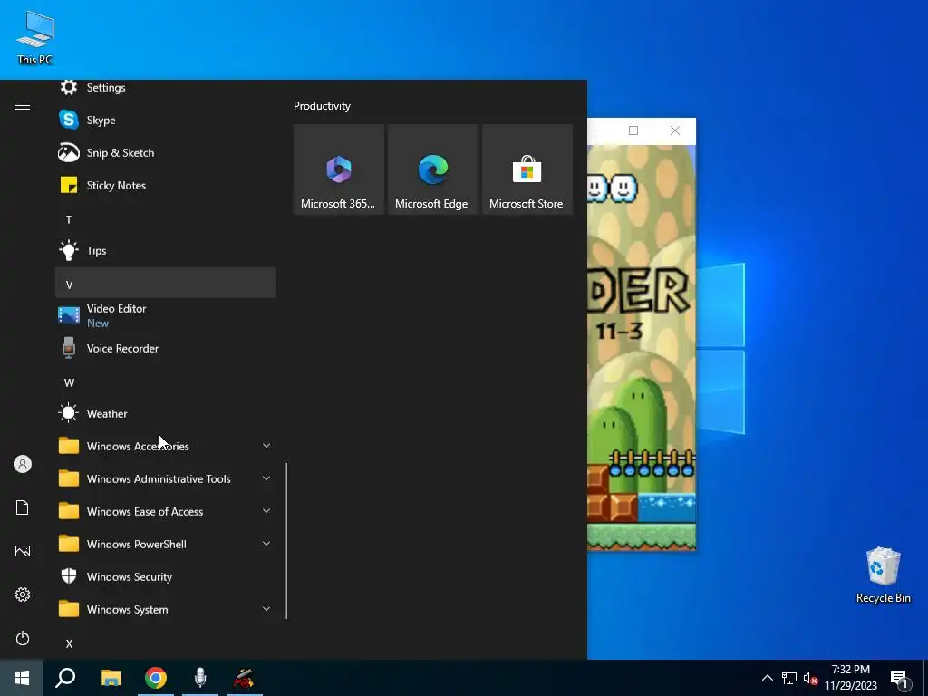
Task: Maximize the game window
Action: (x=633, y=130)
